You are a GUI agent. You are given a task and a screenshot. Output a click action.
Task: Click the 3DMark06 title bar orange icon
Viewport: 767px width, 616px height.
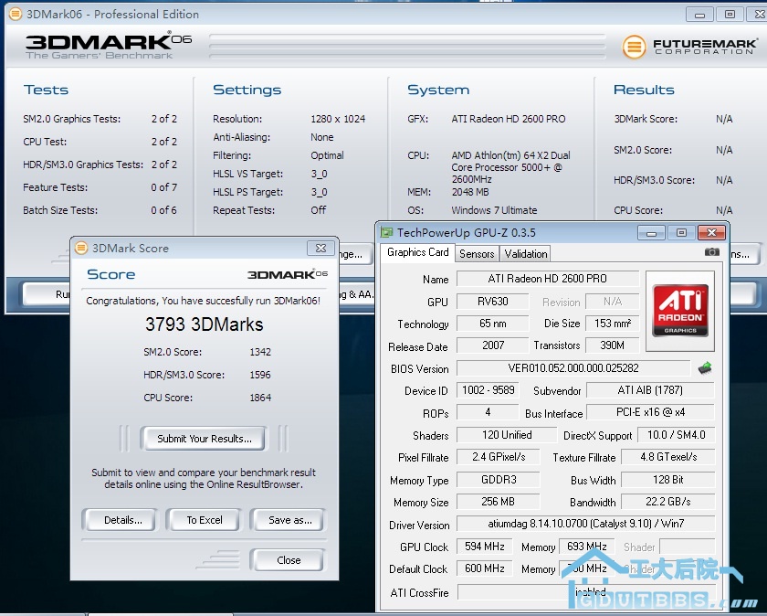click(16, 14)
